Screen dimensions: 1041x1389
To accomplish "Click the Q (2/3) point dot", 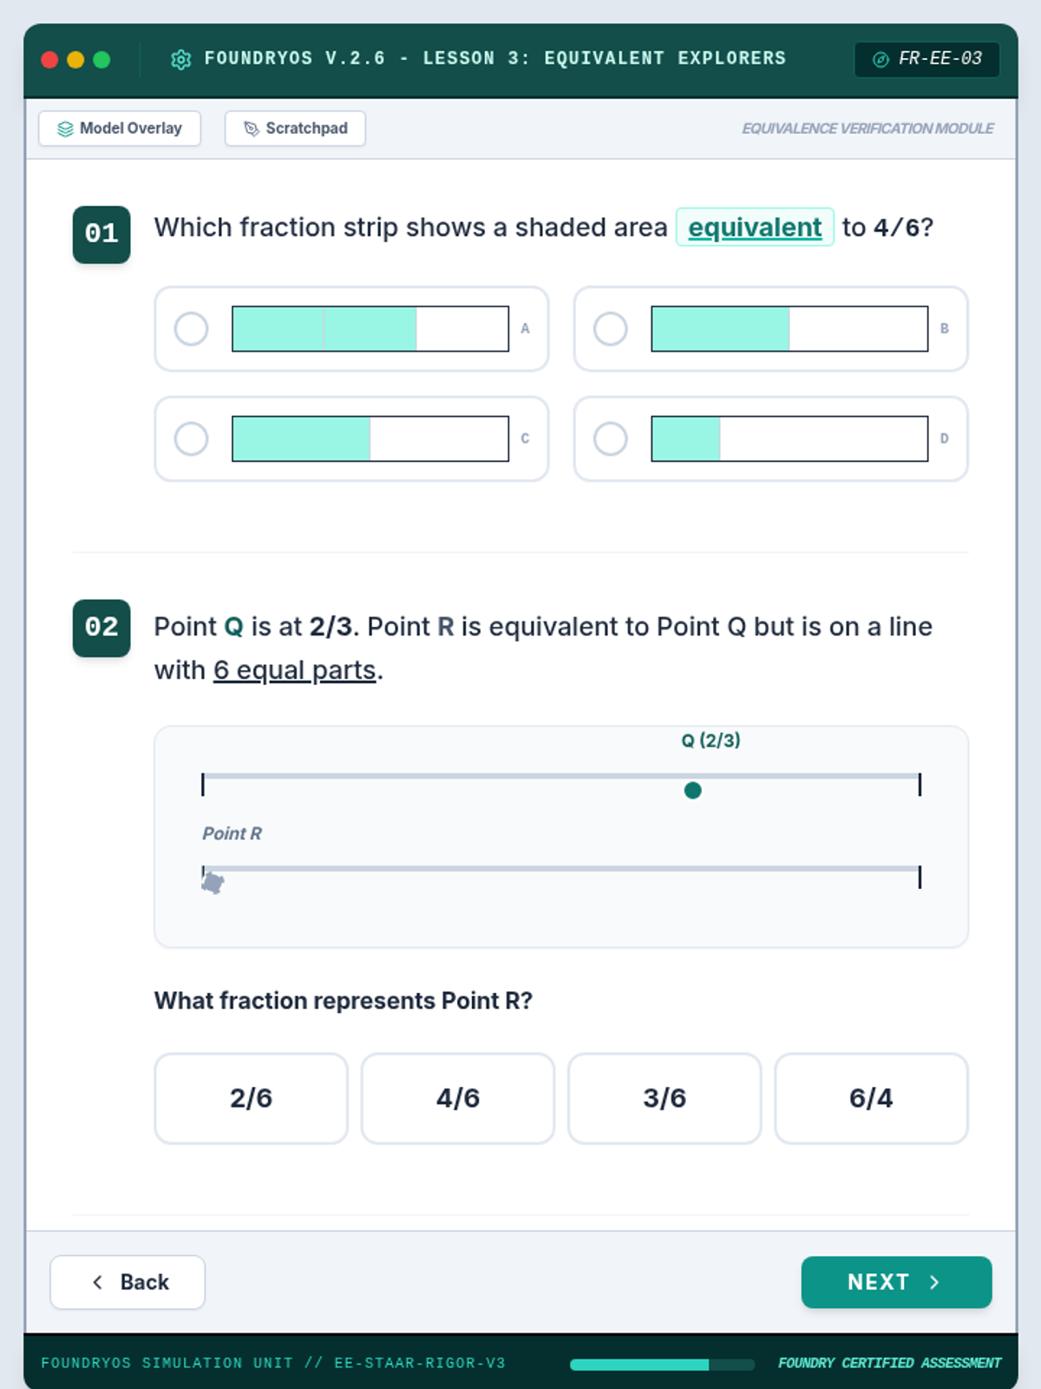I will pyautogui.click(x=692, y=790).
